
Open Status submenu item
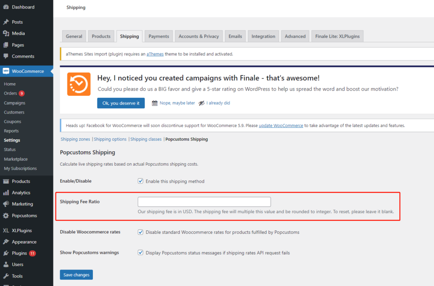[10, 150]
